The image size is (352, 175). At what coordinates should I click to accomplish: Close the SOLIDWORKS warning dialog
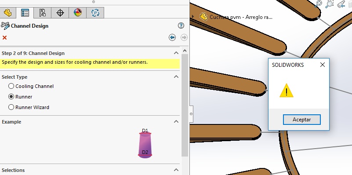323,65
